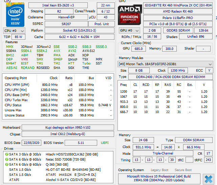
Task: Click the 24 GB memory size value
Action: pyautogui.click(x=143, y=140)
